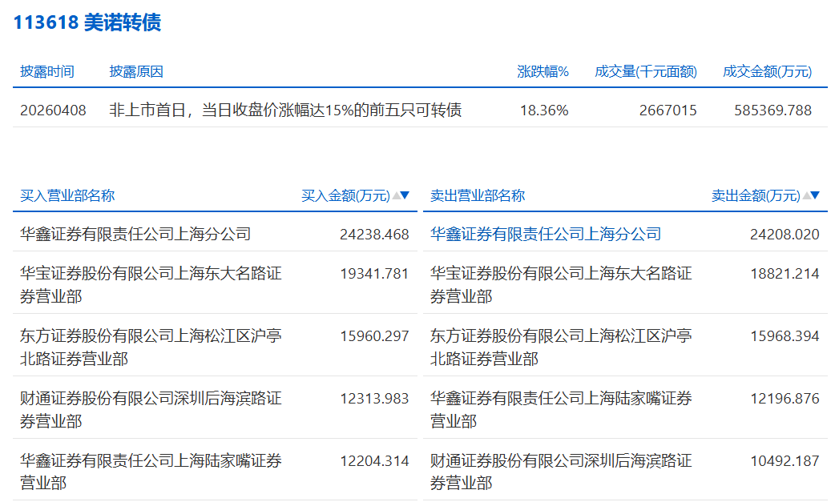Image resolution: width=839 pixels, height=502 pixels.
Task: Click the 买入营业部名称 column header
Action: click(67, 195)
